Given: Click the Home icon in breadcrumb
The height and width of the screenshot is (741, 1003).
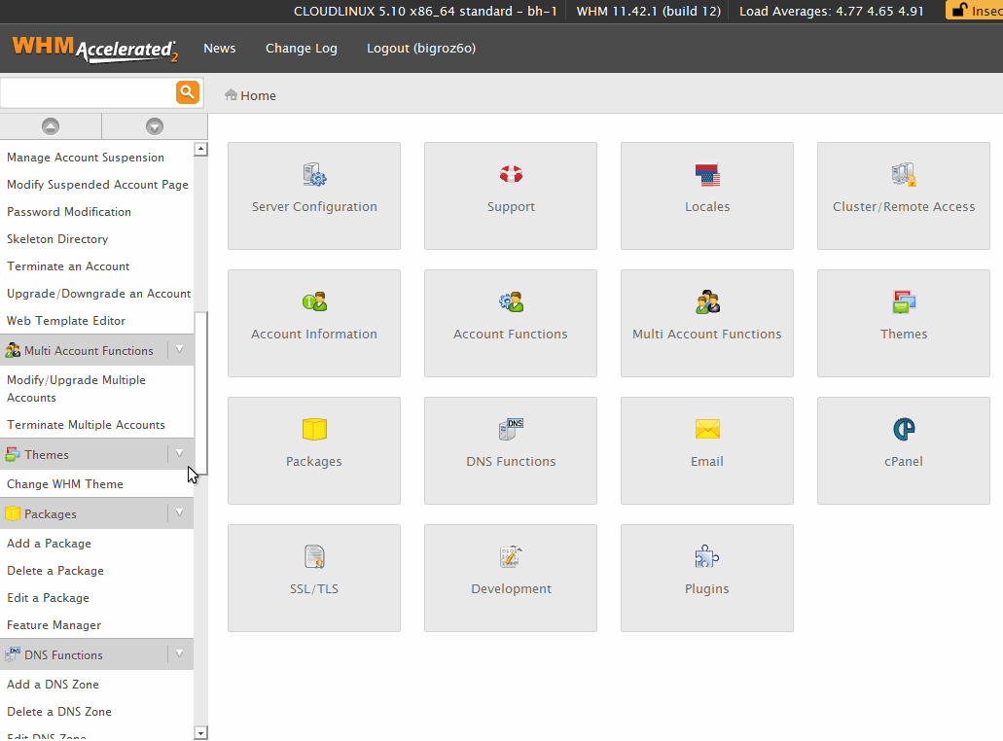Looking at the screenshot, I should (x=231, y=95).
